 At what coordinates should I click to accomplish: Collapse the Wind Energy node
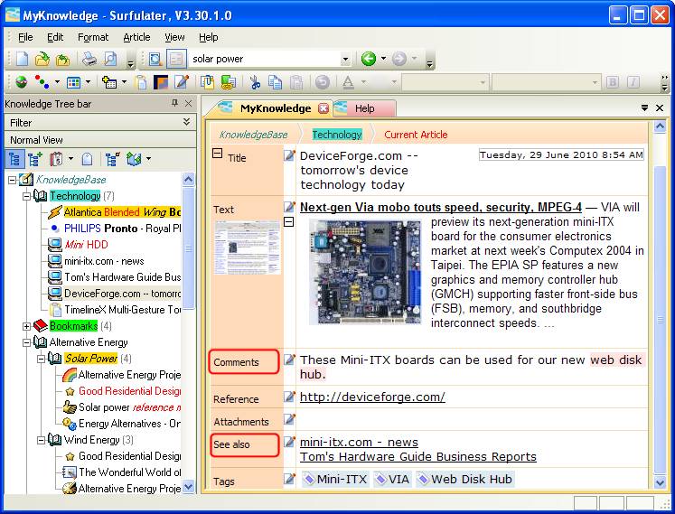coord(42,440)
